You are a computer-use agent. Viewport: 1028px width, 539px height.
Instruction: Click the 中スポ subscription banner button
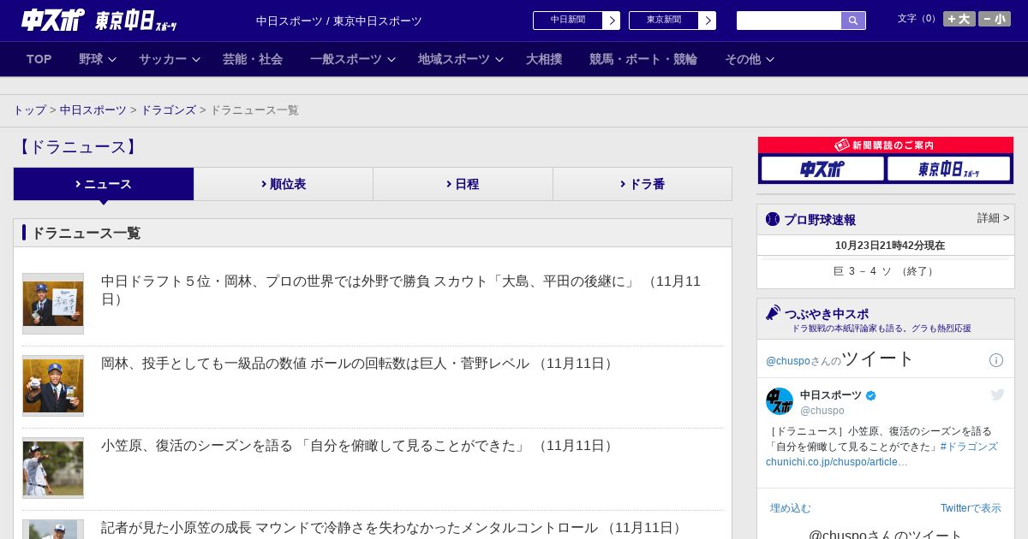[822, 169]
